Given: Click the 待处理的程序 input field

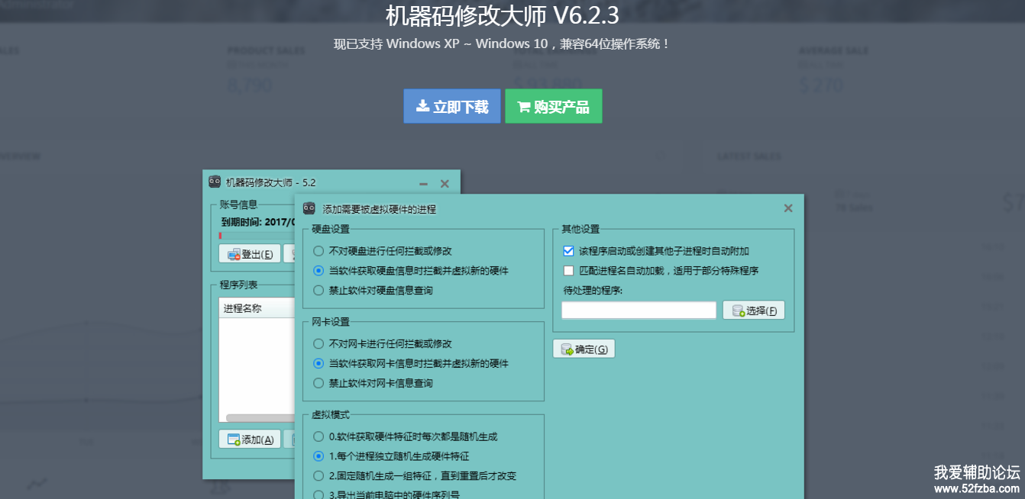Looking at the screenshot, I should click(x=639, y=311).
